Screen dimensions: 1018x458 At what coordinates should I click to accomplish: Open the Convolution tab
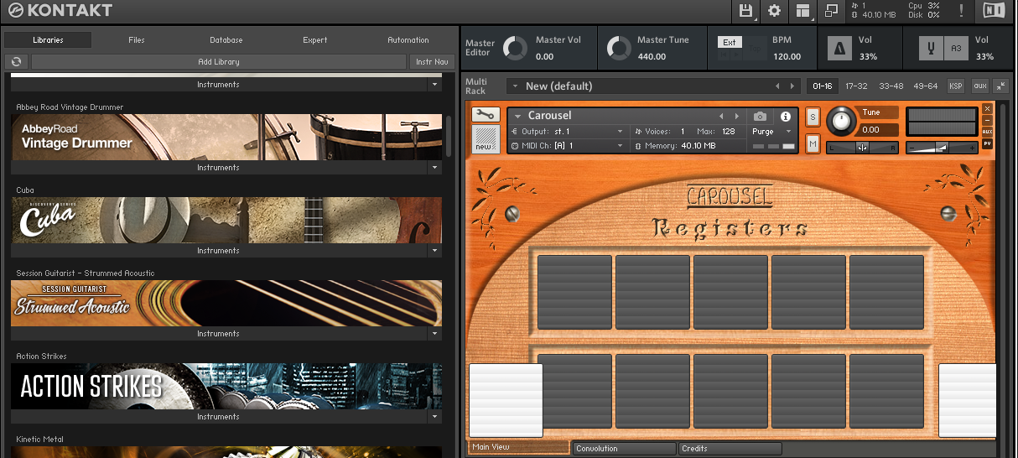pyautogui.click(x=623, y=449)
